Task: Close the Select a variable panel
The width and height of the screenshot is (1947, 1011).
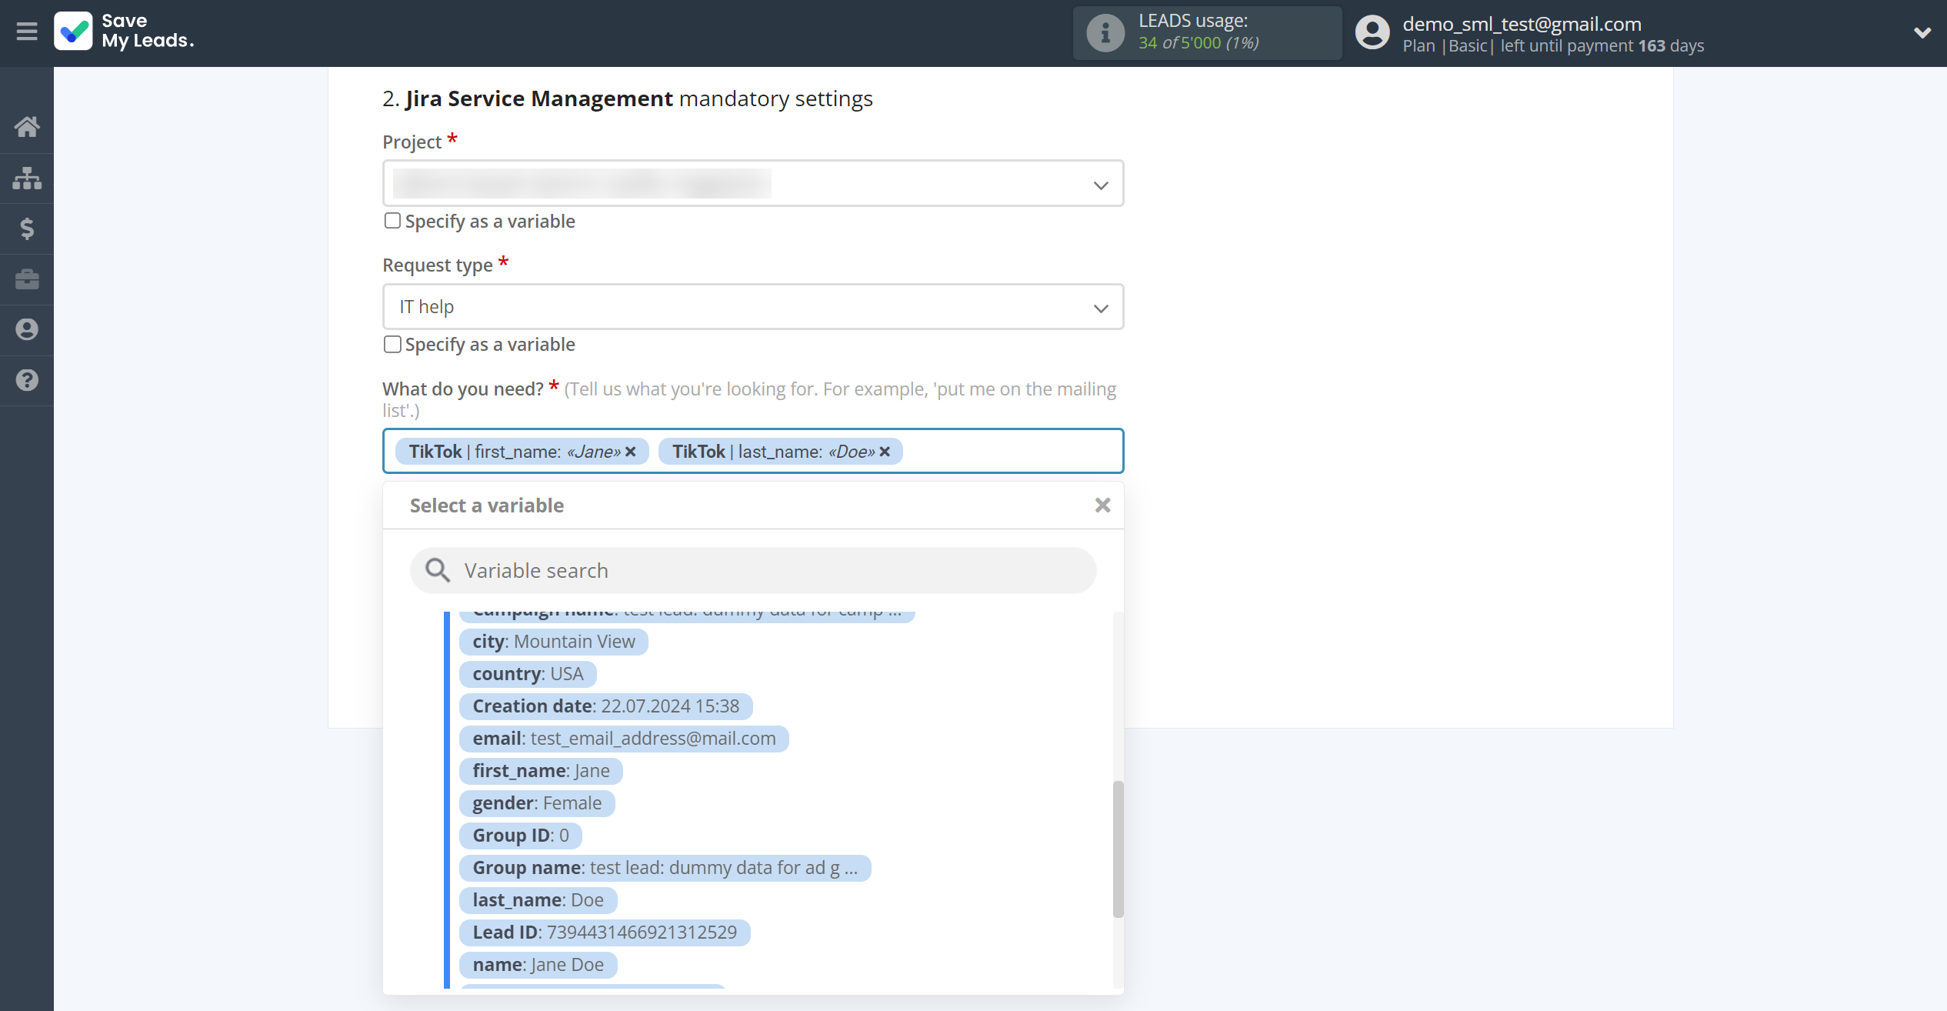Action: tap(1102, 505)
